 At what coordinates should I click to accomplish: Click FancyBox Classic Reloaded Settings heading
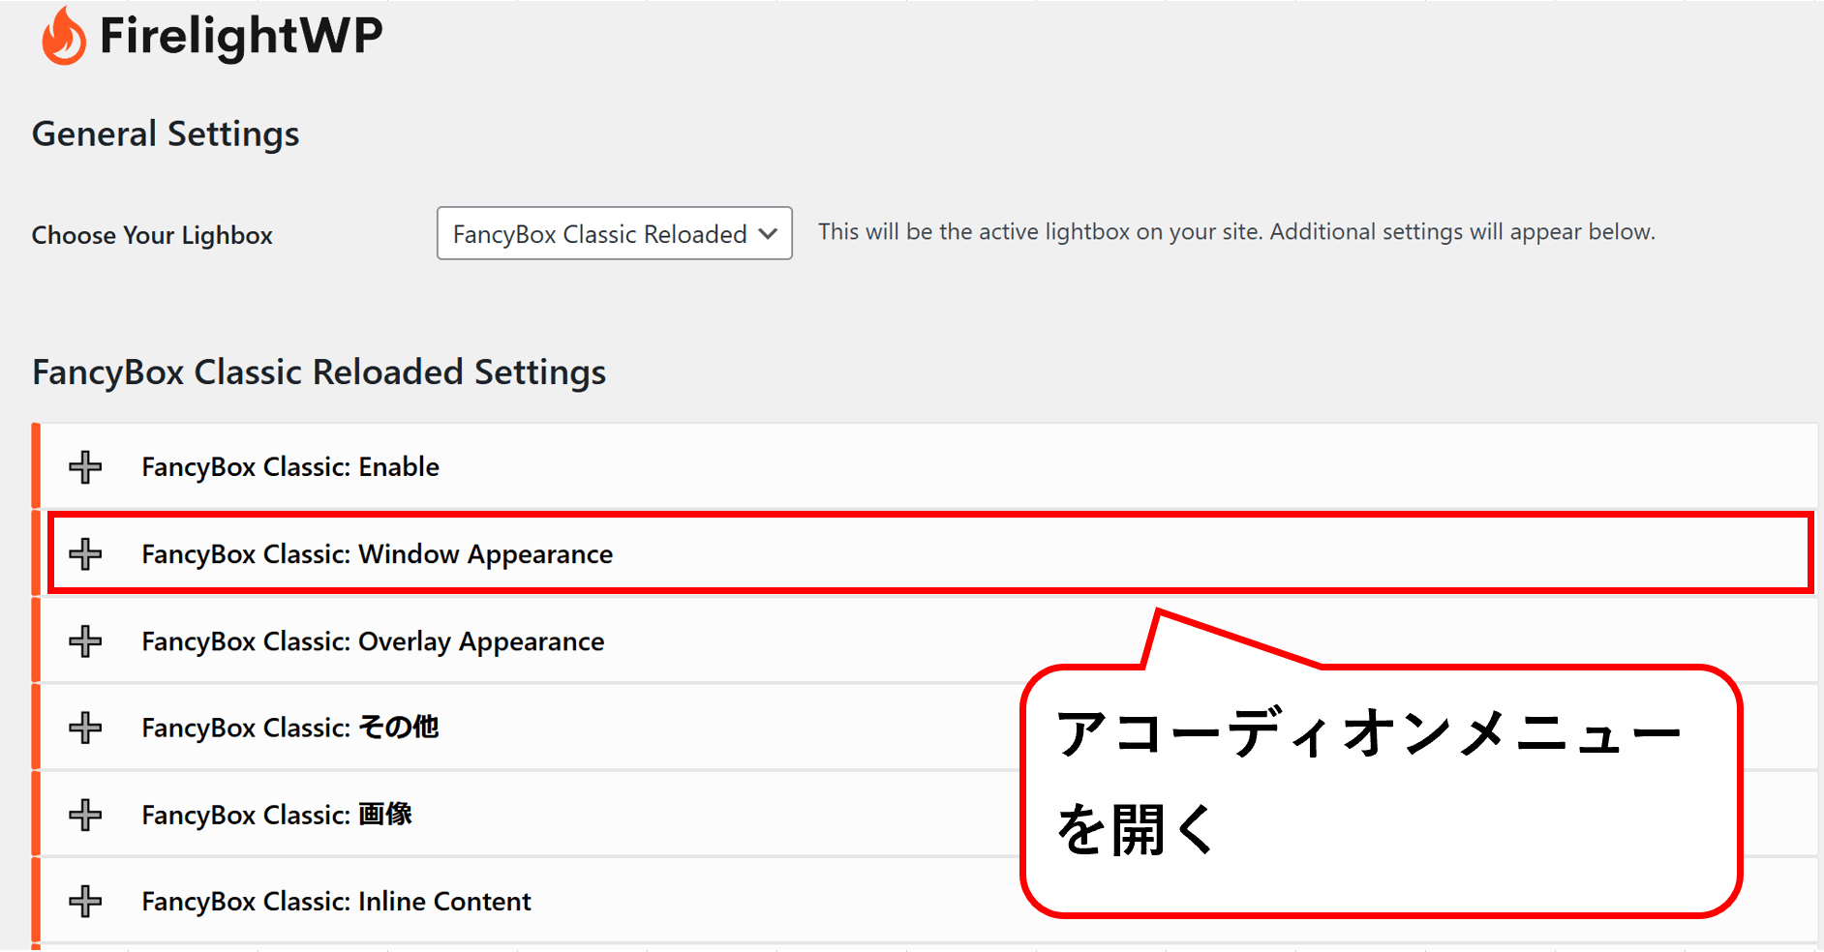coord(319,372)
